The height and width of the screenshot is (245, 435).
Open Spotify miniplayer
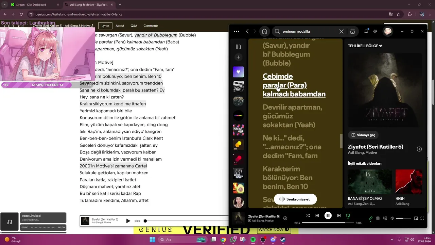click(x=416, y=218)
